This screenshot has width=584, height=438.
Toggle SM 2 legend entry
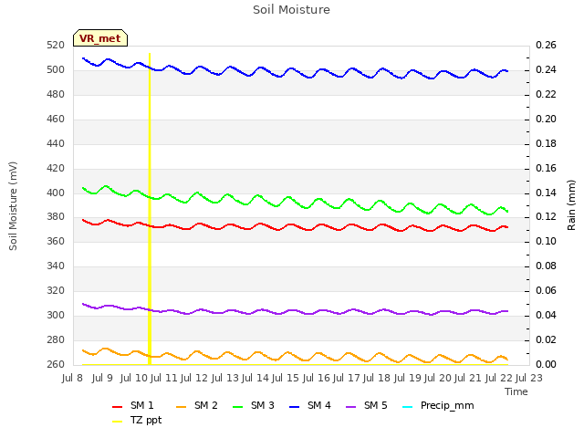click(x=197, y=405)
